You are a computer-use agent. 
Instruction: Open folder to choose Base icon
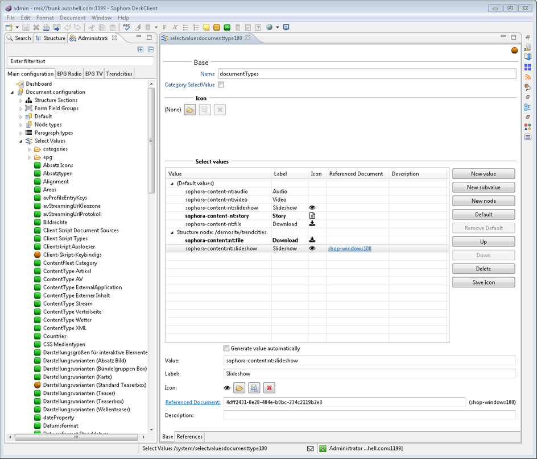click(x=190, y=110)
